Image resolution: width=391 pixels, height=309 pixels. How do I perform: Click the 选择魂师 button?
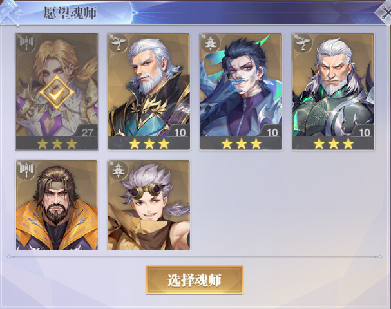pos(195,280)
